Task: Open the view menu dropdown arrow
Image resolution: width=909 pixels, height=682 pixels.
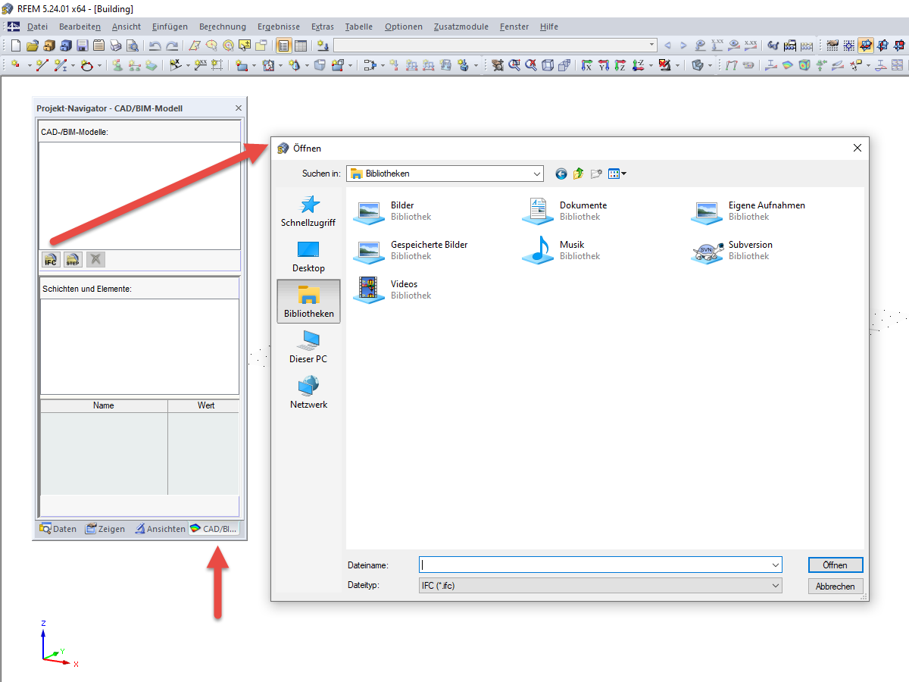Action: click(623, 174)
